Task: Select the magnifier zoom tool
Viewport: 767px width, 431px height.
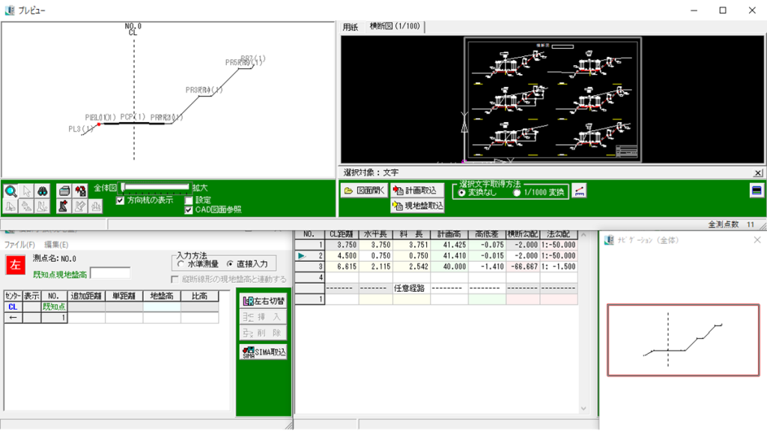Action: tap(11, 191)
